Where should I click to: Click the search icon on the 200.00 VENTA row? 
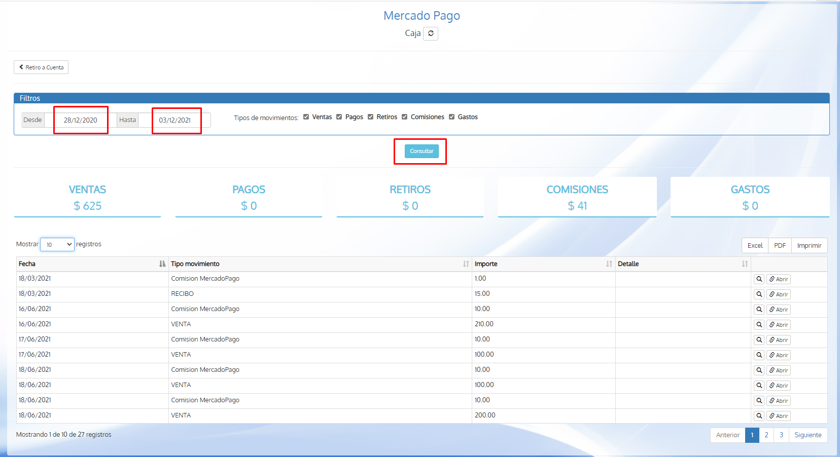pyautogui.click(x=759, y=415)
